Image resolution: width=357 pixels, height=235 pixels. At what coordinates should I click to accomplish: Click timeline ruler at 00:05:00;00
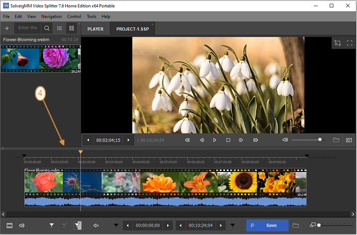tap(168, 162)
